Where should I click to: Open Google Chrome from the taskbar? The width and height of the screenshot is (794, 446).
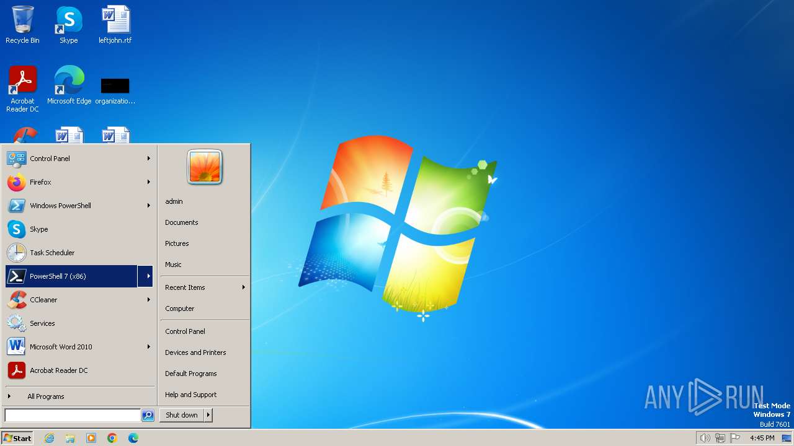112,438
